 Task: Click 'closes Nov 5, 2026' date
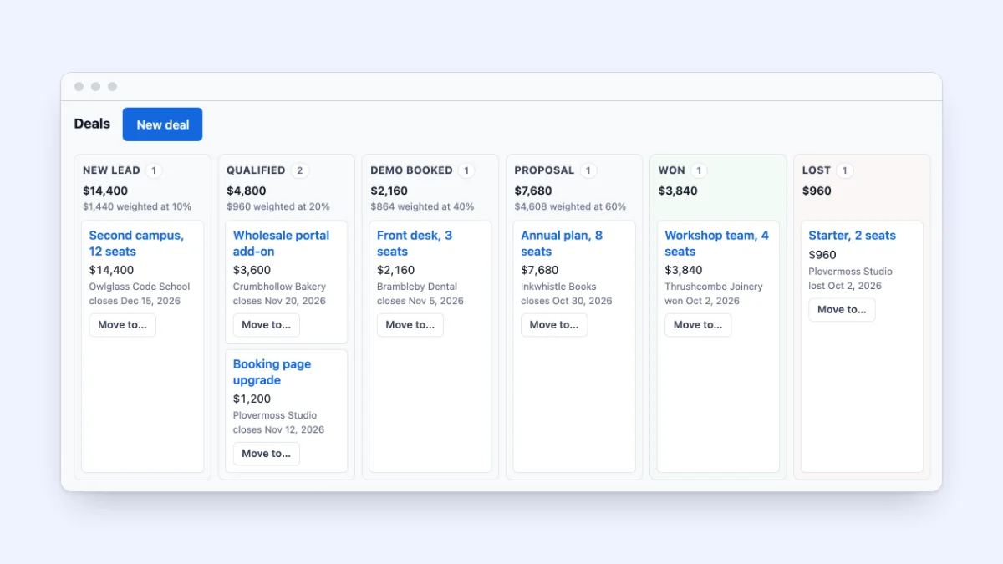[x=420, y=301]
